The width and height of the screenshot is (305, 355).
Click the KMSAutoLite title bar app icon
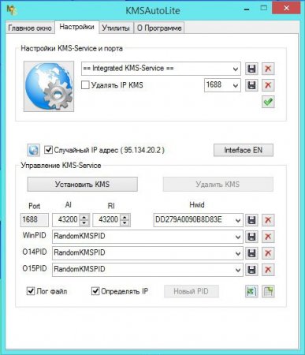pyautogui.click(x=12, y=10)
